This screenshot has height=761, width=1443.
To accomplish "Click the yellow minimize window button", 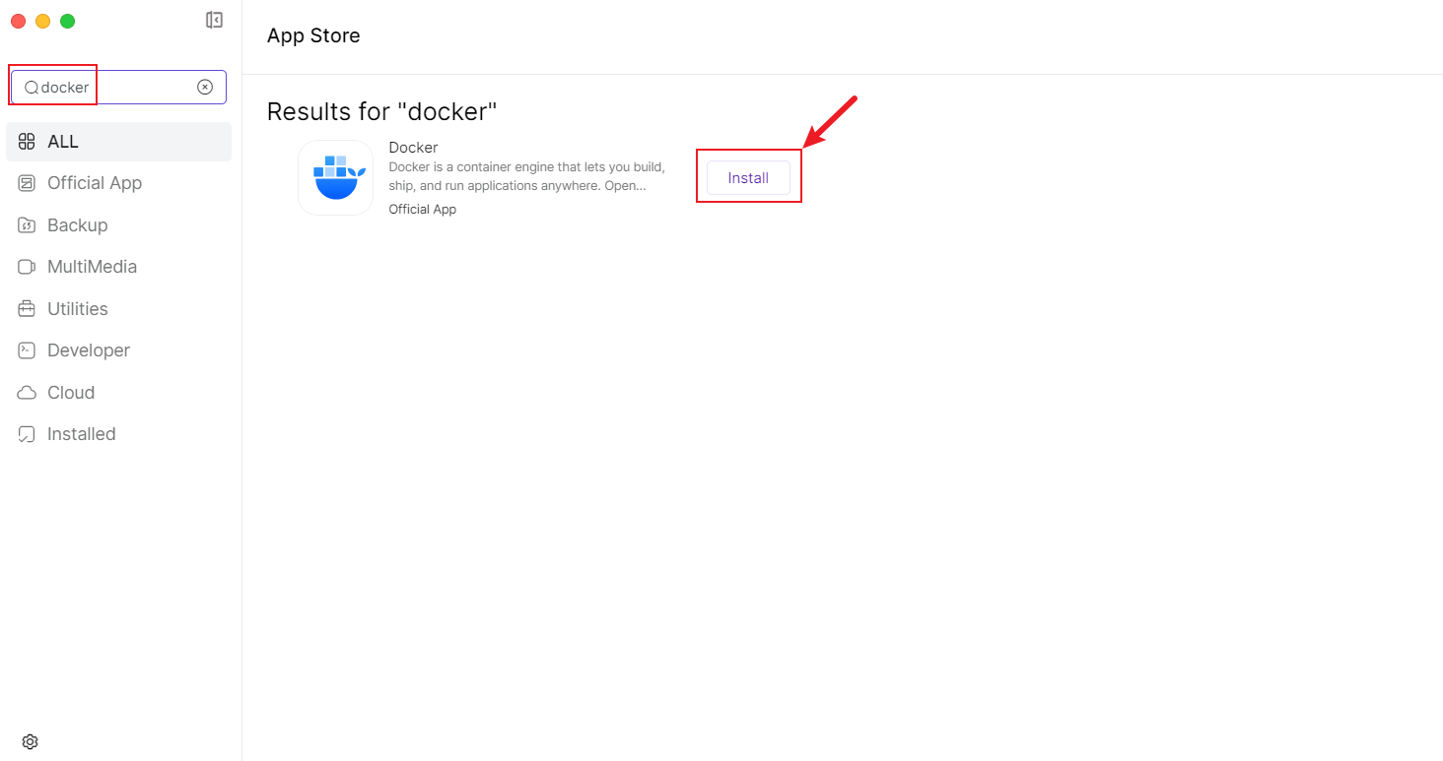I will [42, 21].
